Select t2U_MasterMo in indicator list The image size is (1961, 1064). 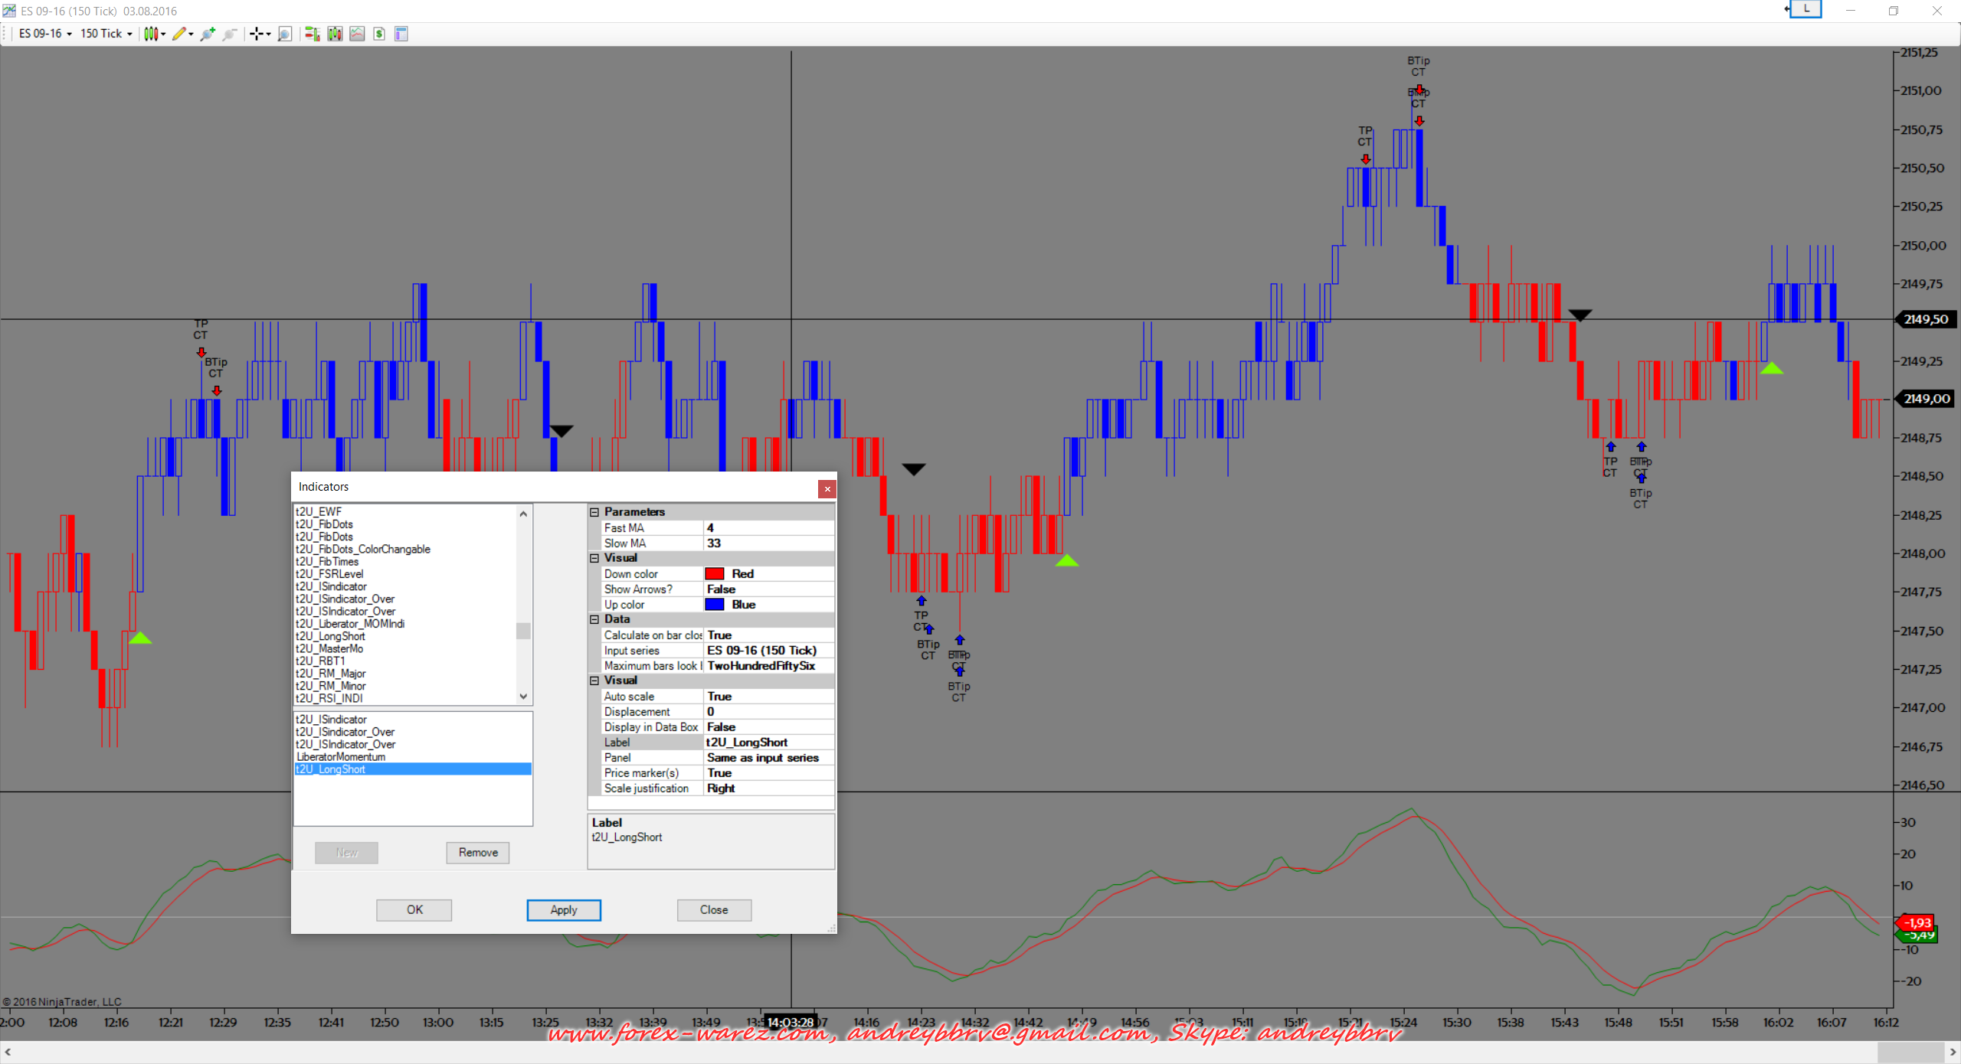point(329,649)
